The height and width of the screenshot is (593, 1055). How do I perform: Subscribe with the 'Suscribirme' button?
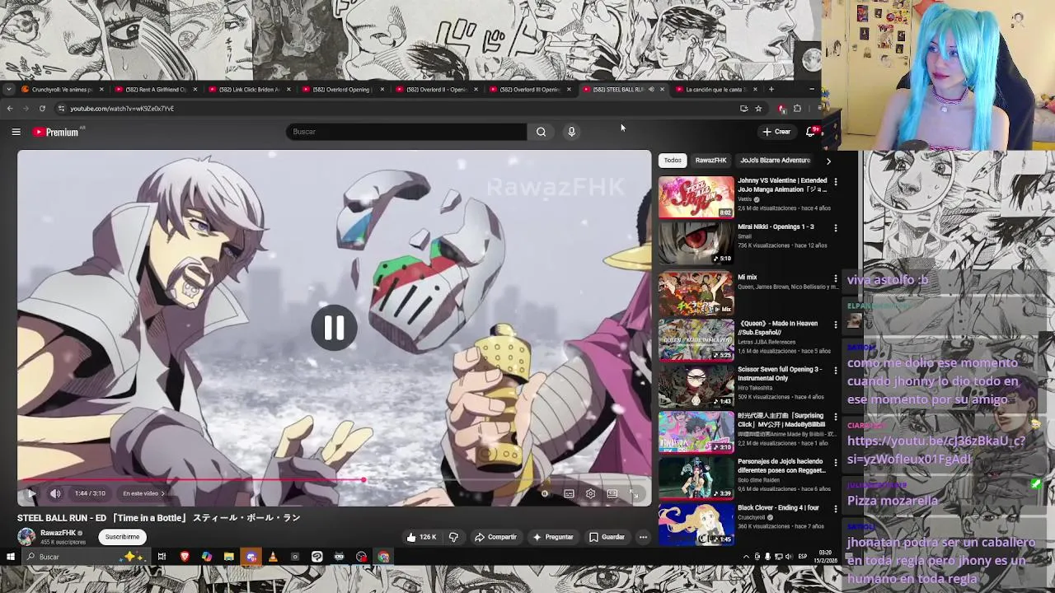click(122, 537)
